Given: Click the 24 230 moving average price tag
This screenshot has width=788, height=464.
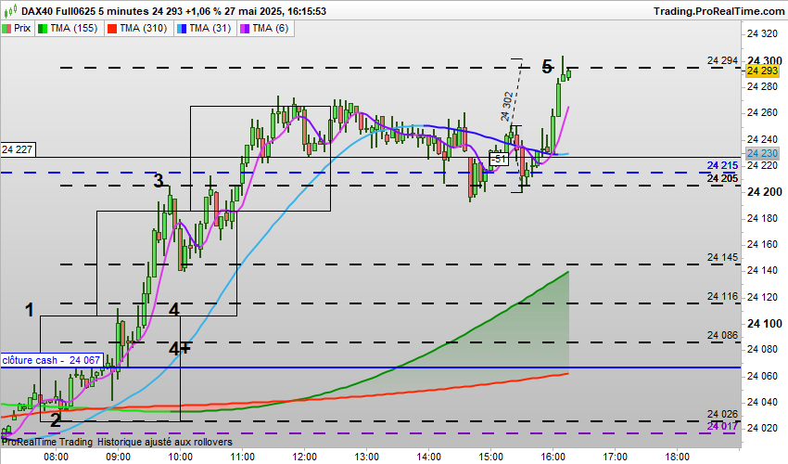Looking at the screenshot, I should [762, 153].
